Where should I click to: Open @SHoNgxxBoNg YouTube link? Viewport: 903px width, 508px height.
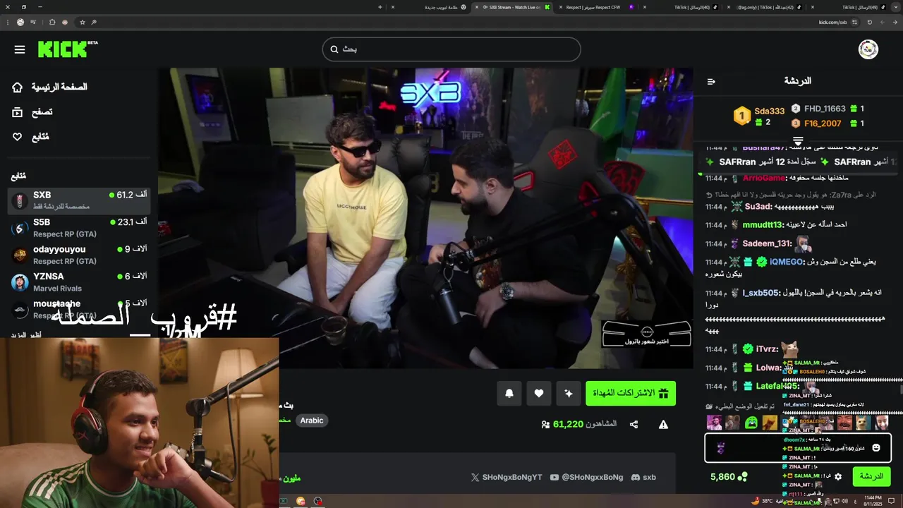click(x=587, y=477)
